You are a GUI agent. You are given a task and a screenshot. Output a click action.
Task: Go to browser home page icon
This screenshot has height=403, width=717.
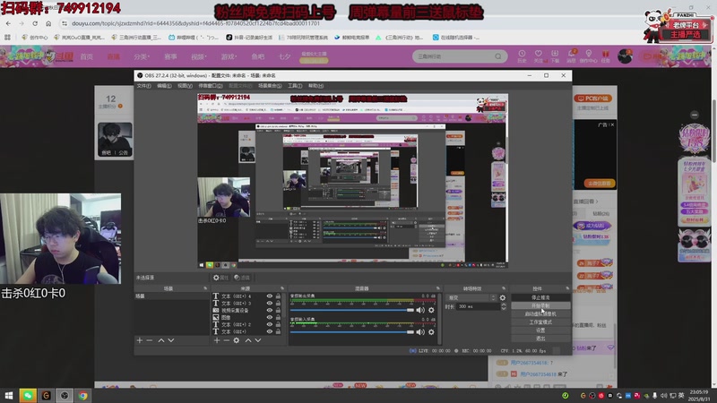coord(48,23)
